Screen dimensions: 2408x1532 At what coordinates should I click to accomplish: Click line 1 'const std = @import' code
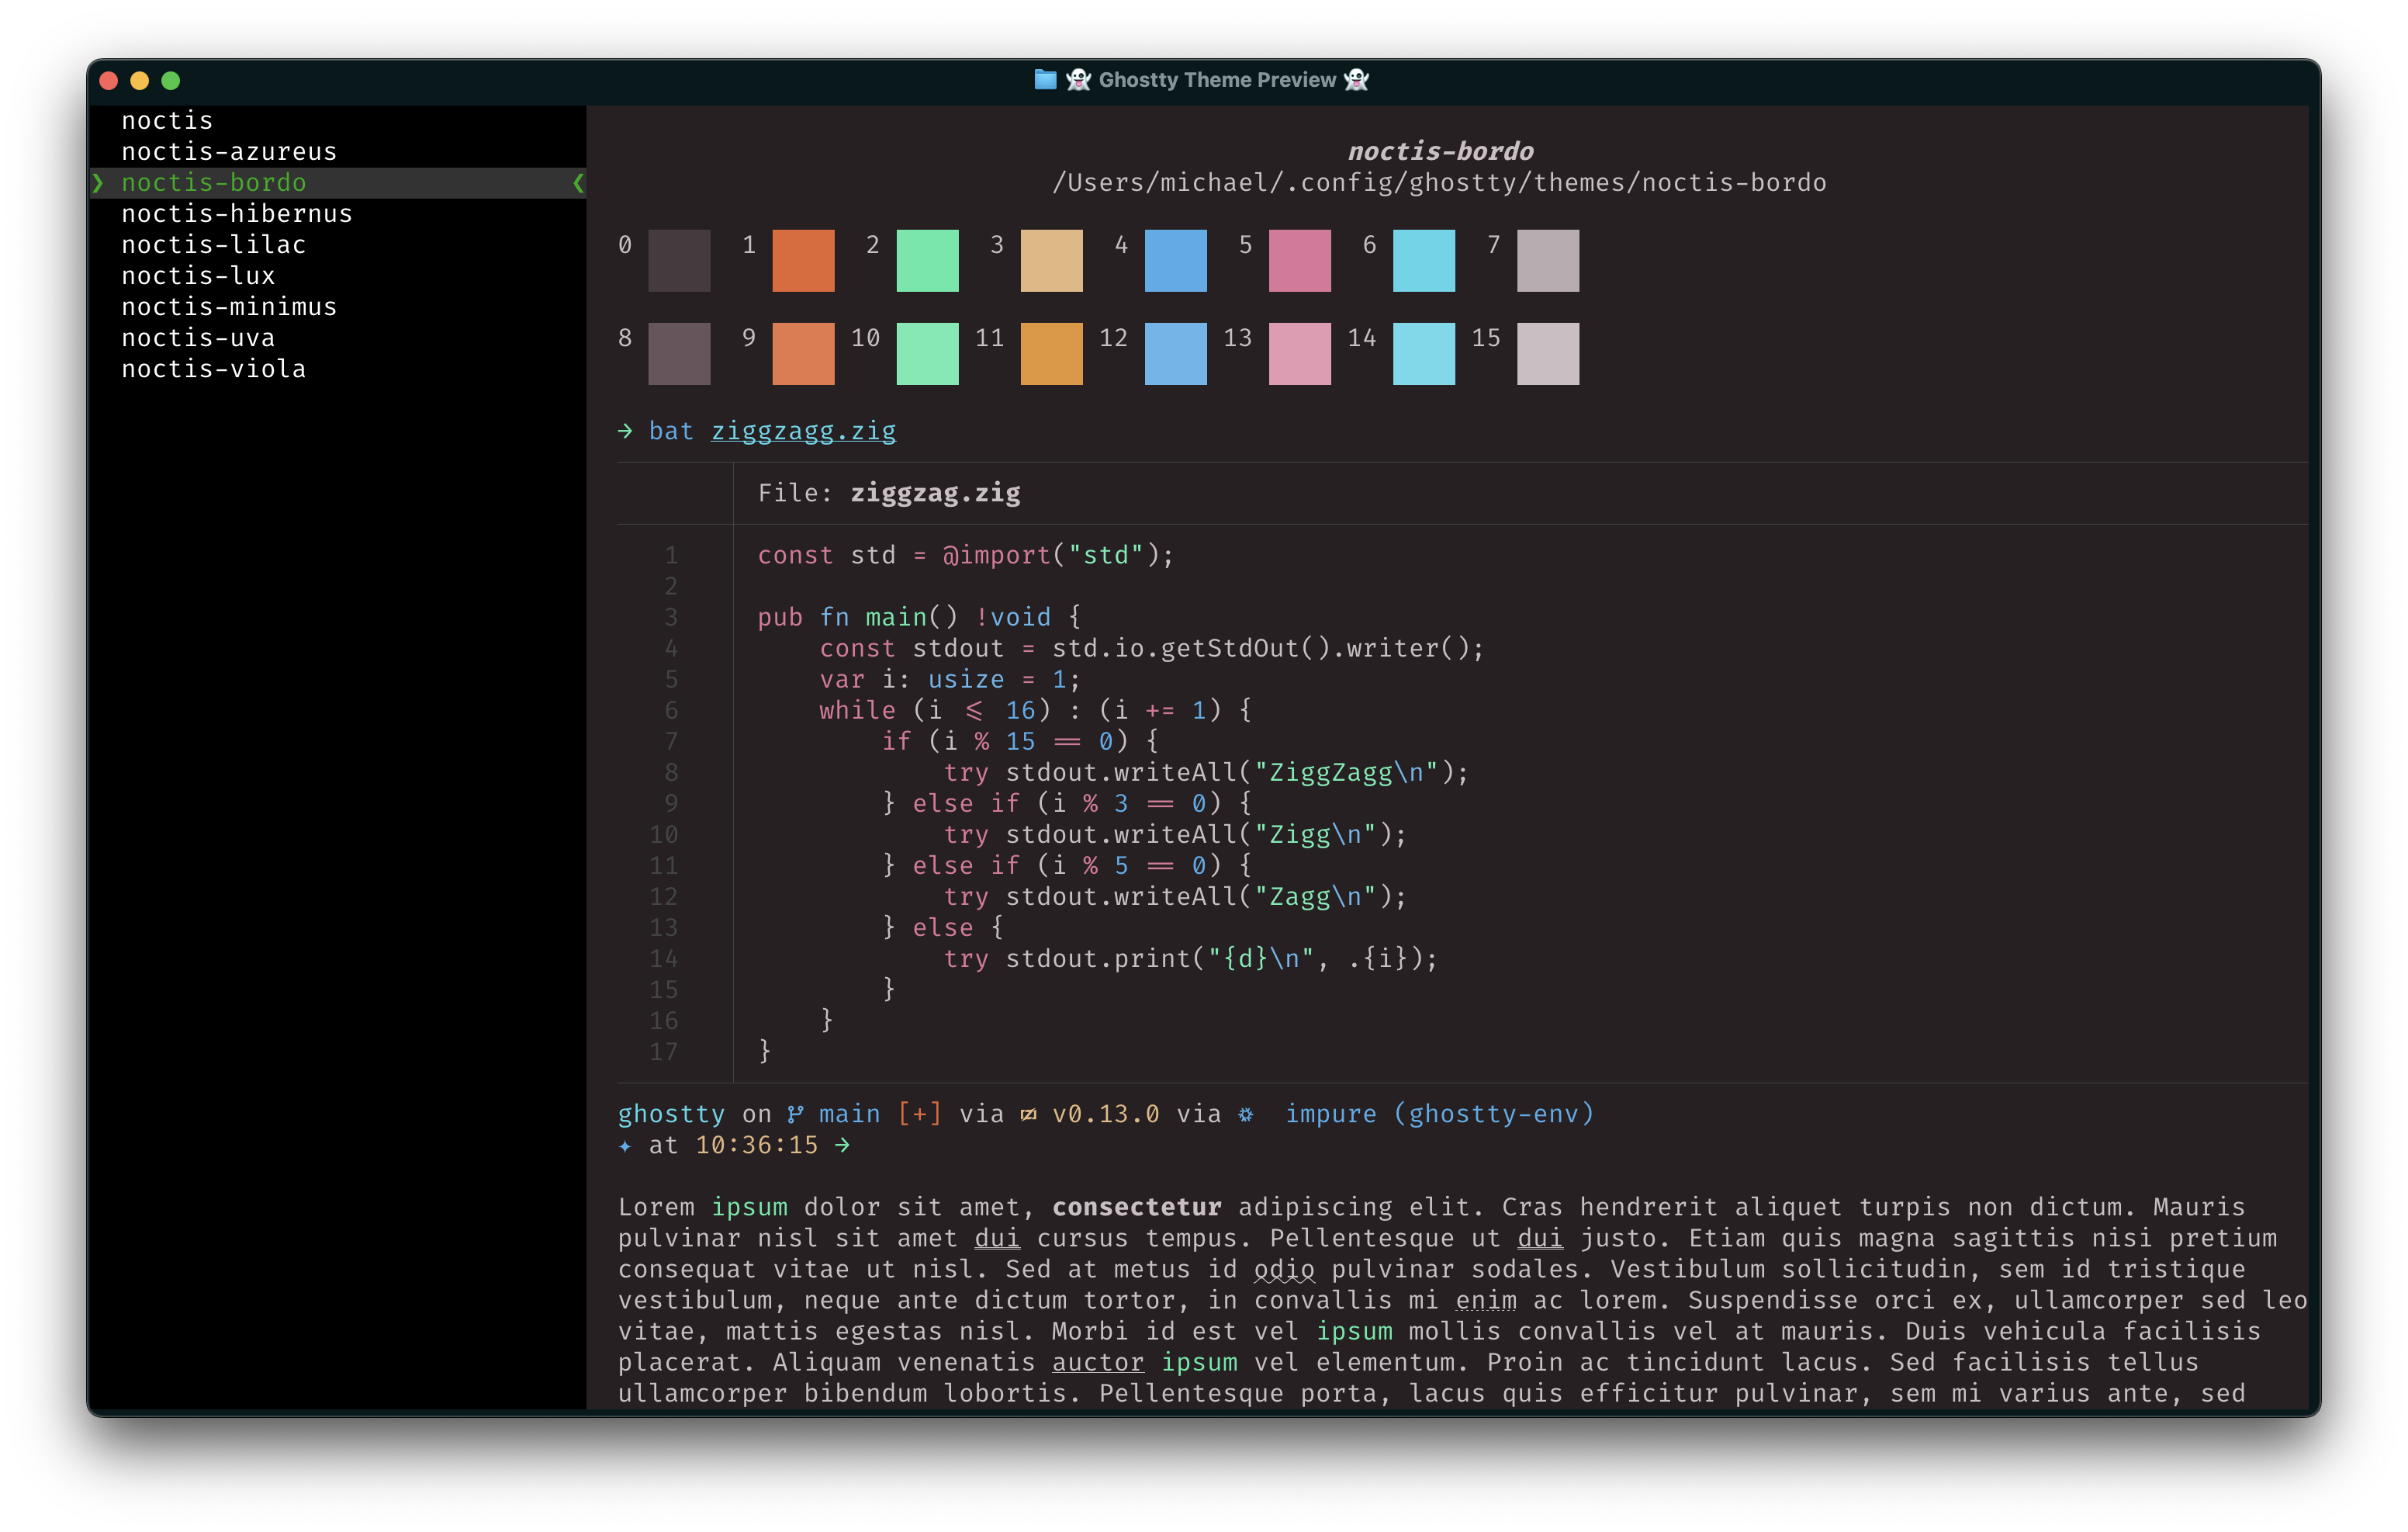pyautogui.click(x=965, y=554)
